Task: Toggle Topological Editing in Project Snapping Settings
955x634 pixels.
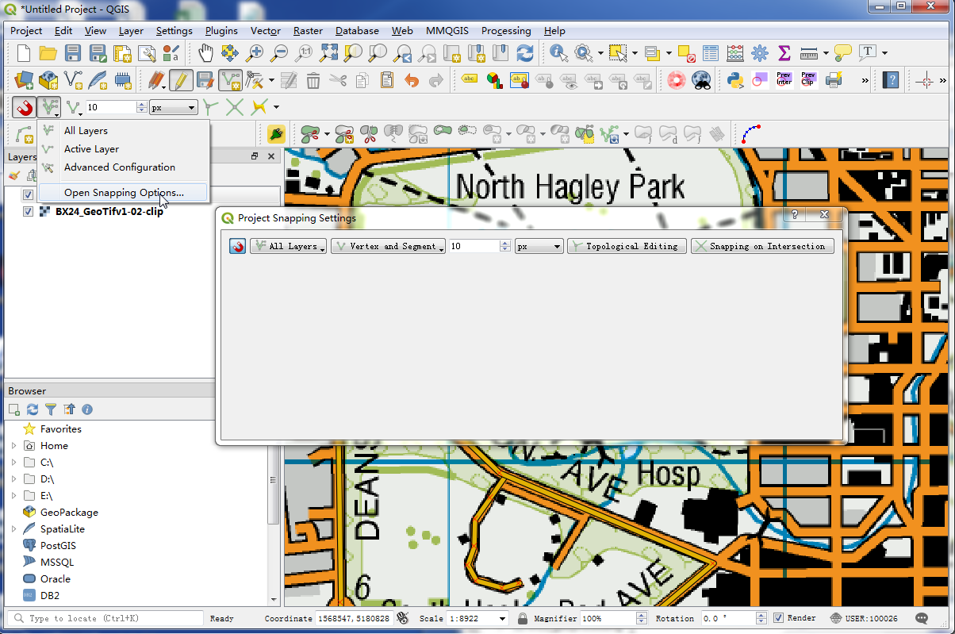Action: [x=627, y=247]
